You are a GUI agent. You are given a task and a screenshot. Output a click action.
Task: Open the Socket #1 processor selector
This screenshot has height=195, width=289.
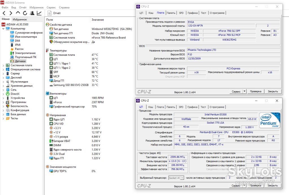pos(176,178)
